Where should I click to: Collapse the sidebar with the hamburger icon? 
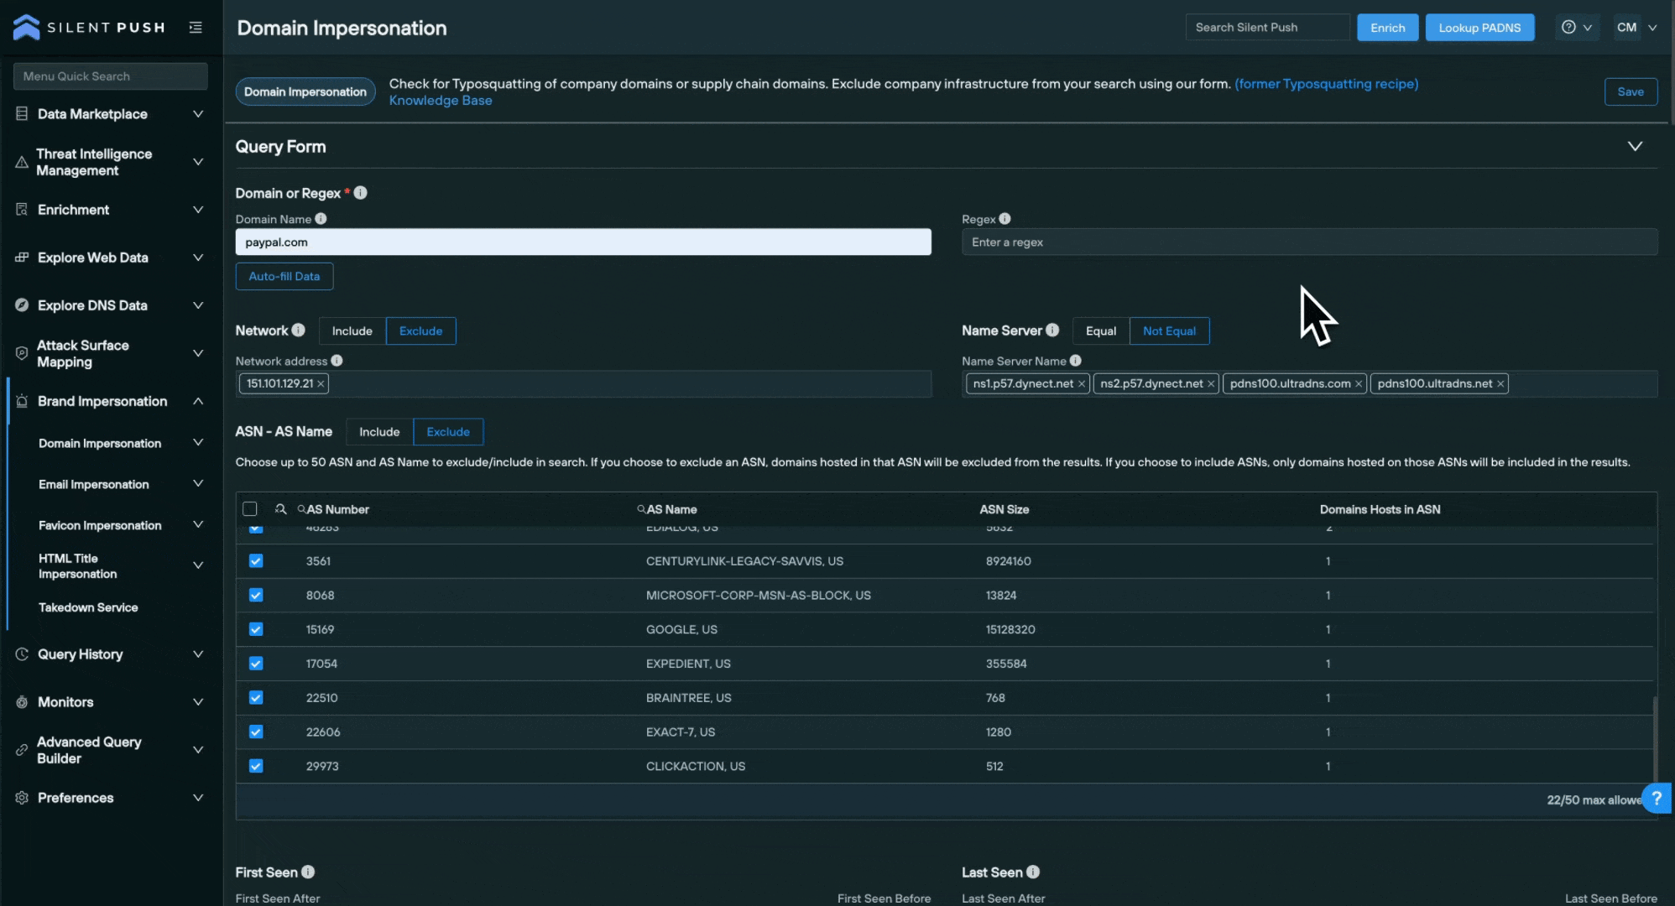pos(196,27)
